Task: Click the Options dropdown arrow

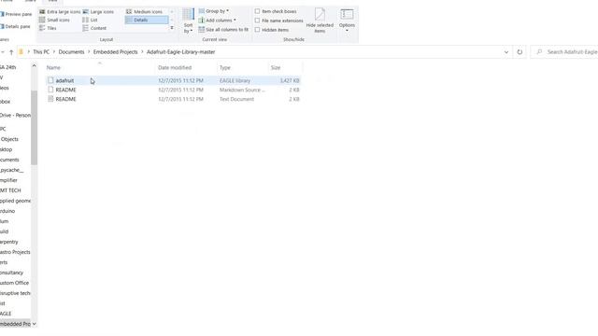Action: (x=347, y=31)
